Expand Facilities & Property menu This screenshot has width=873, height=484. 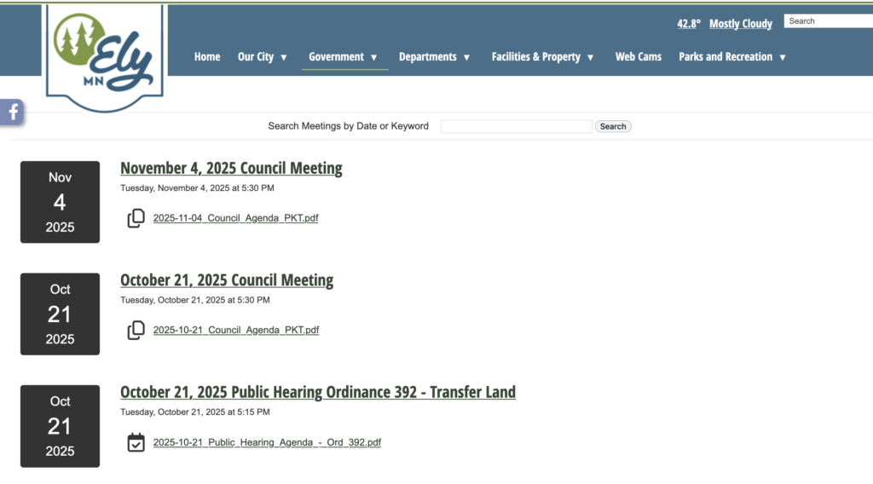pos(542,57)
